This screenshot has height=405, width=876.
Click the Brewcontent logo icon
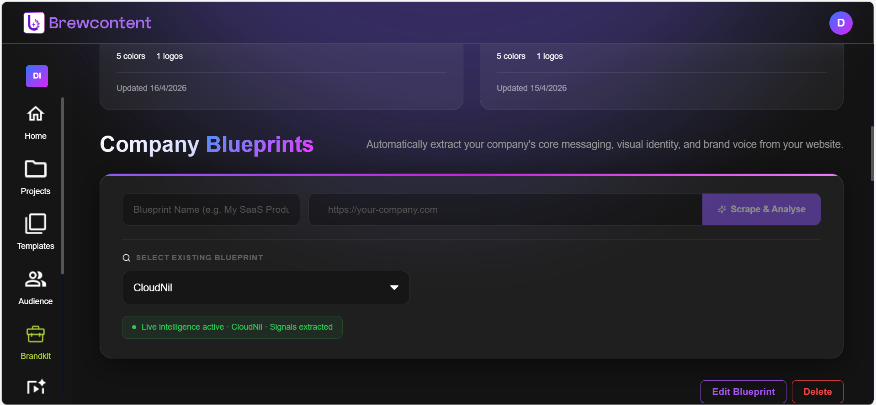pos(34,23)
